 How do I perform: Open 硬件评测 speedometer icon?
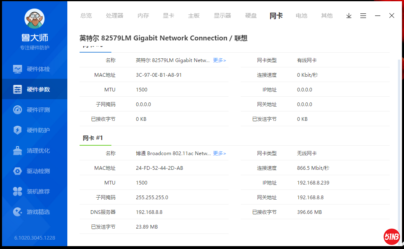[18, 110]
